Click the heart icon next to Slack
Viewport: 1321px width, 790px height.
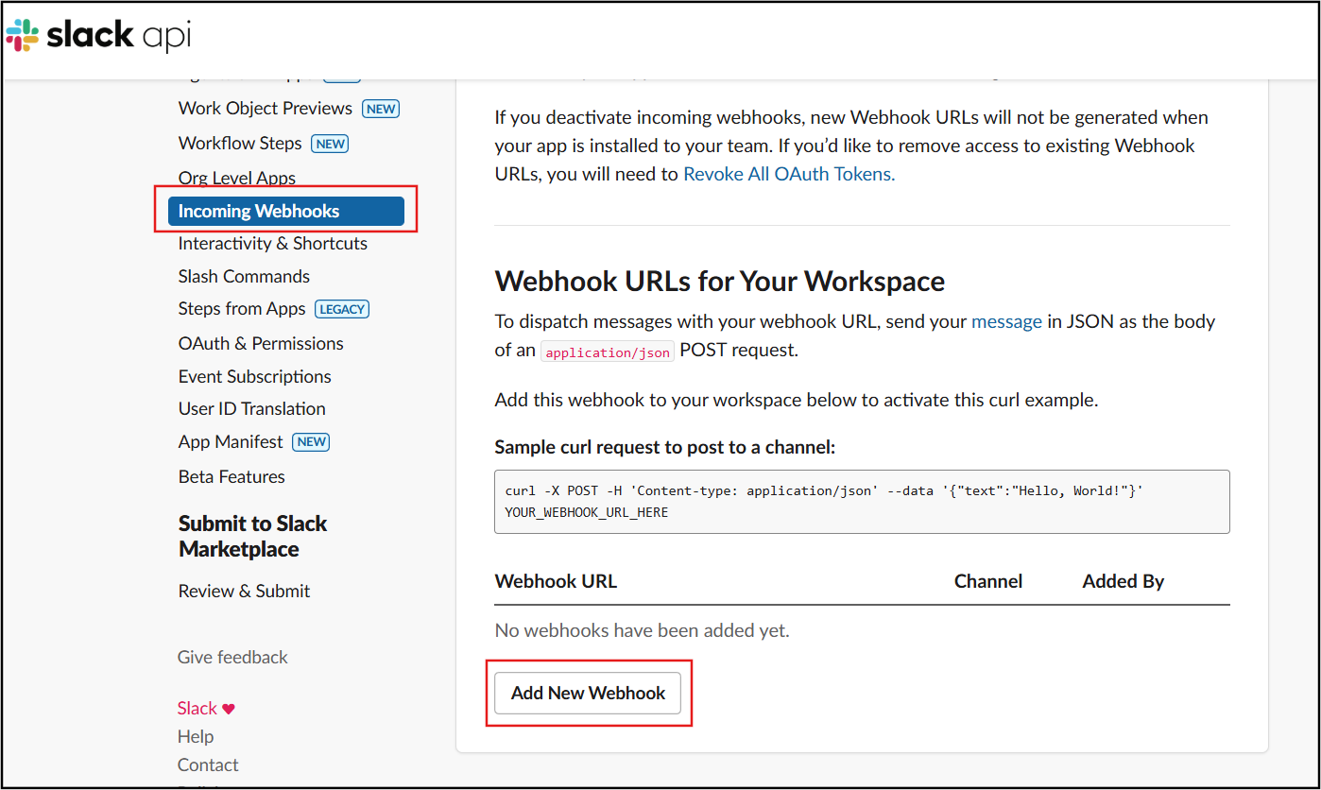click(229, 709)
